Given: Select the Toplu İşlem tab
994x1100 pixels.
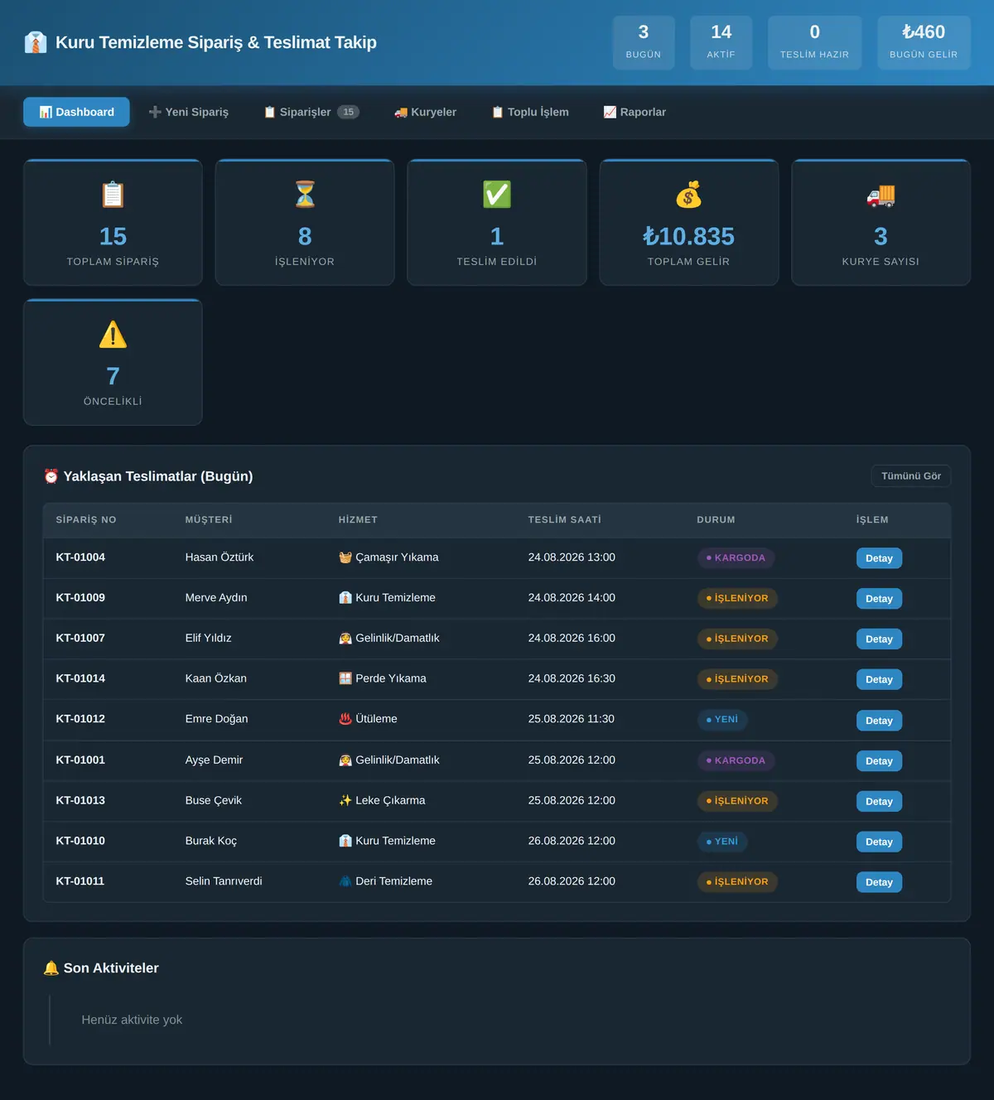Looking at the screenshot, I should (x=530, y=112).
